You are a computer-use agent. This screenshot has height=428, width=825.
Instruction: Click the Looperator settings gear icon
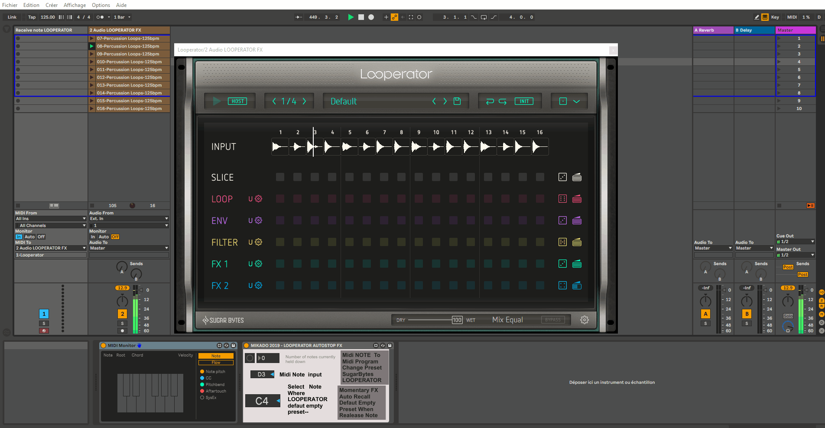(x=584, y=320)
